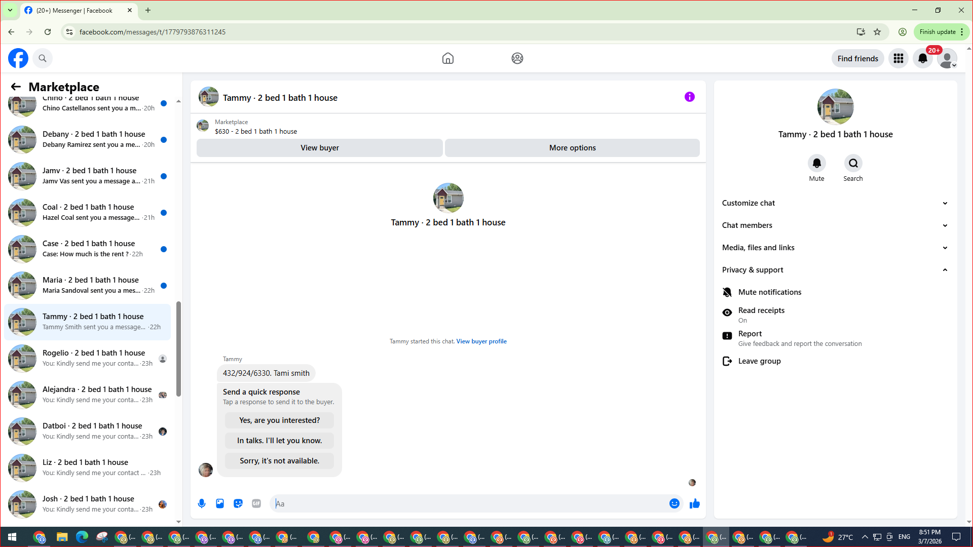973x547 pixels.
Task: Open the notifications bell icon
Action: (923, 58)
